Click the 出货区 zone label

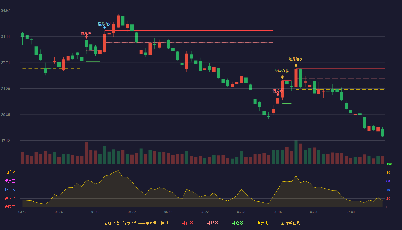[10, 181]
